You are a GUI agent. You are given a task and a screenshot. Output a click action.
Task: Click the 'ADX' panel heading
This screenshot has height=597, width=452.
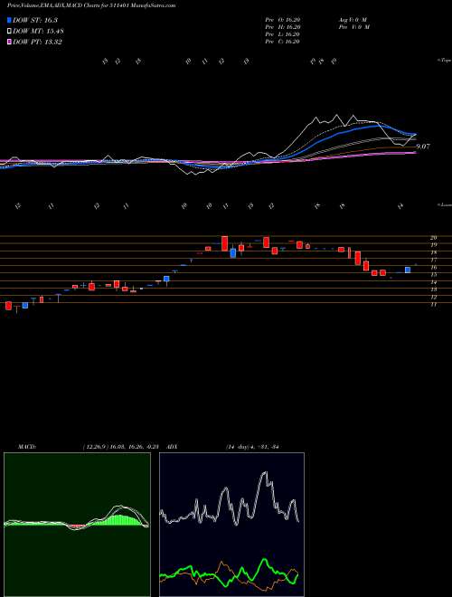click(173, 446)
